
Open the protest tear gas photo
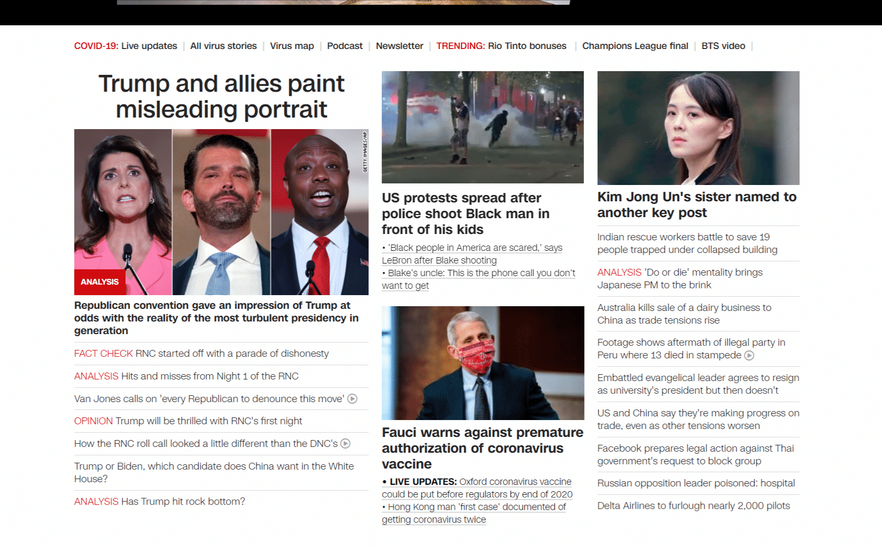click(483, 127)
